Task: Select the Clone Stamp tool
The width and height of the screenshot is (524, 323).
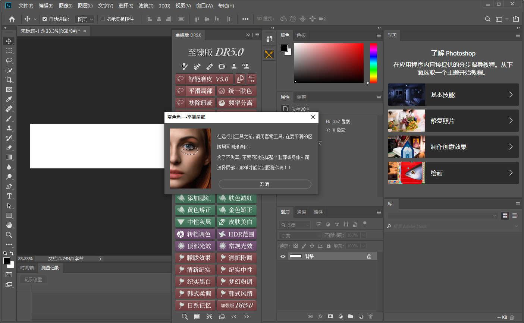Action: pos(9,128)
